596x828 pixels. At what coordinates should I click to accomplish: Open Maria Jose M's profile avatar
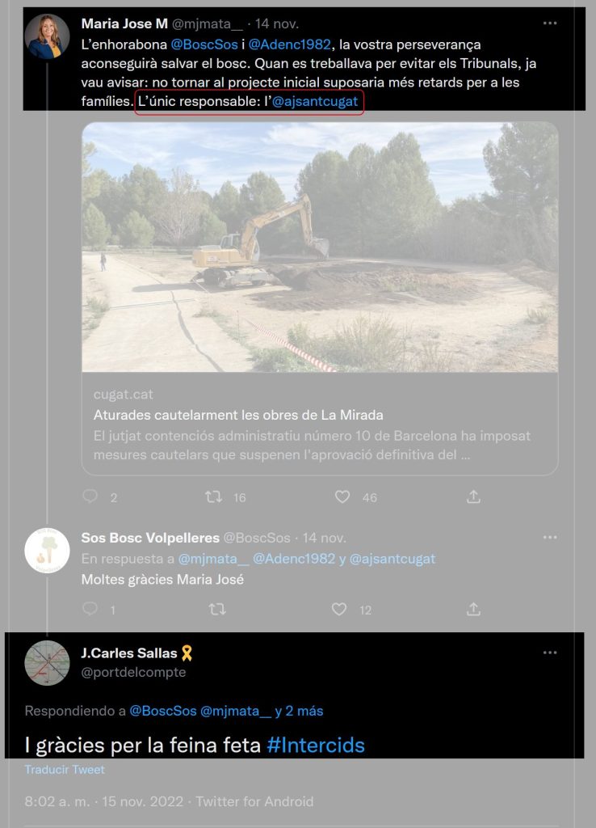pos(47,36)
